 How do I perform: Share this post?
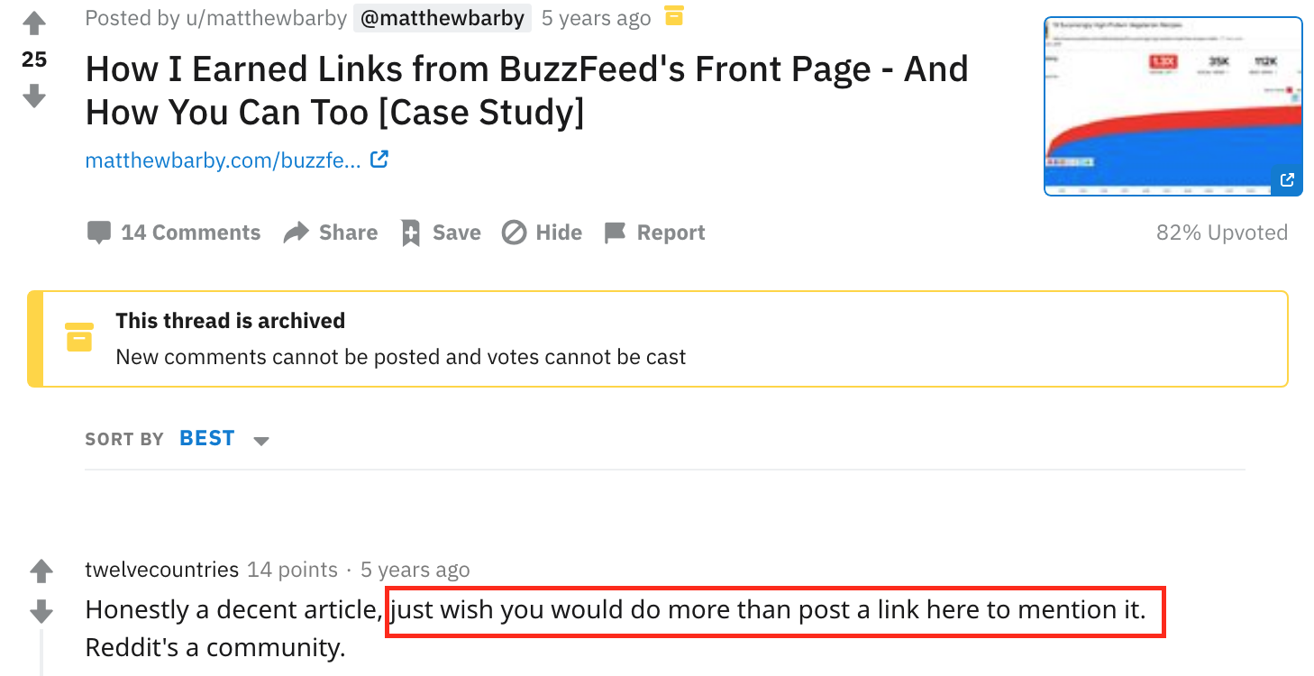tap(331, 233)
